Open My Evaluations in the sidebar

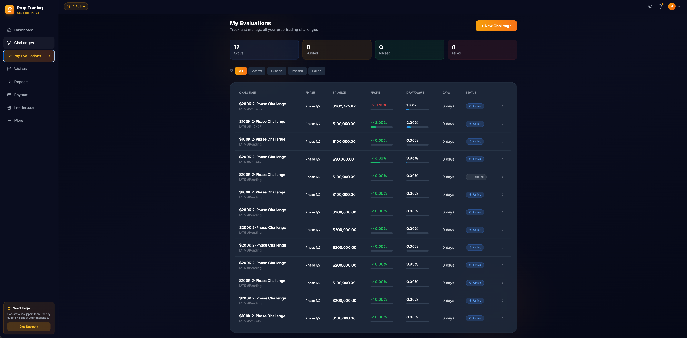coord(28,56)
